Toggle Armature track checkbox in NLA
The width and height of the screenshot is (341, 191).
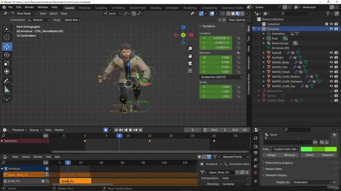[47, 169]
